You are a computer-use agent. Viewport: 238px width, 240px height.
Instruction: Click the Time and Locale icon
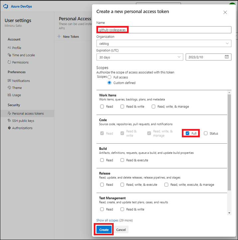[9, 55]
